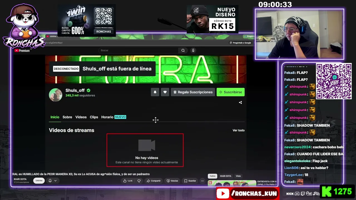The image size is (356, 200).
Task: Click the green Suscribirse button
Action: click(x=231, y=92)
